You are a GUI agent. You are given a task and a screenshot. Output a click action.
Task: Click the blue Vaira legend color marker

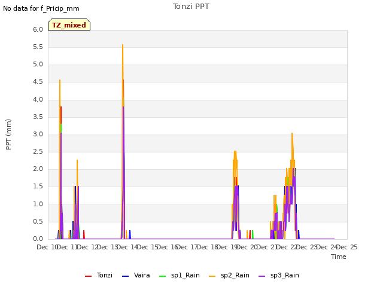pyautogui.click(x=125, y=276)
